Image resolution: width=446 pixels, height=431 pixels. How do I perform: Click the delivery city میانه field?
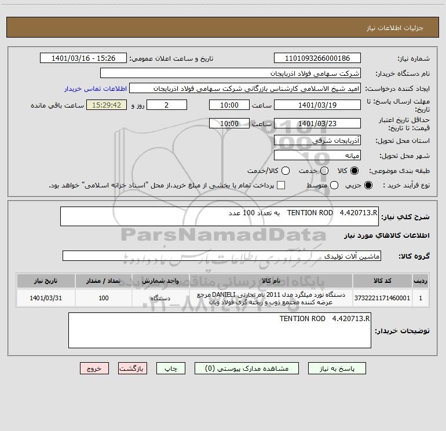pyautogui.click(x=317, y=155)
